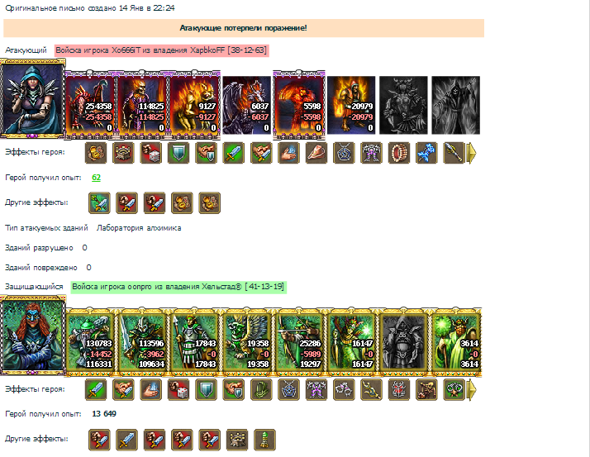
Task: Click the horn artifact icon in attacker's hero effects
Action: pos(316,153)
